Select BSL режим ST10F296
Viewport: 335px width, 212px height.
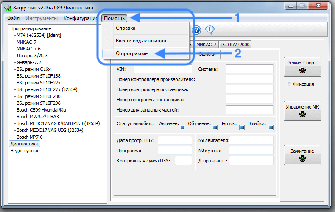click(x=39, y=103)
